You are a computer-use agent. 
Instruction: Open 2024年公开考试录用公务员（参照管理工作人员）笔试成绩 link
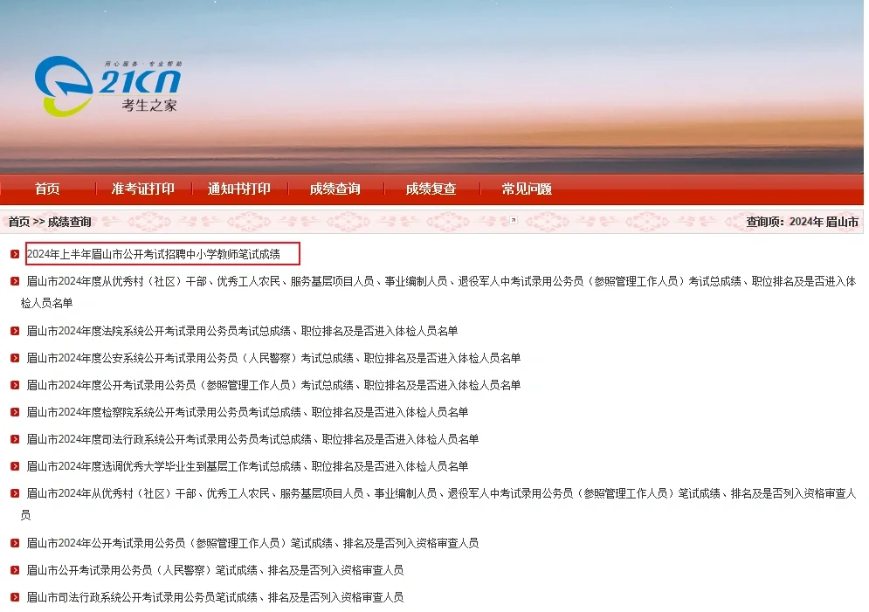(252, 543)
